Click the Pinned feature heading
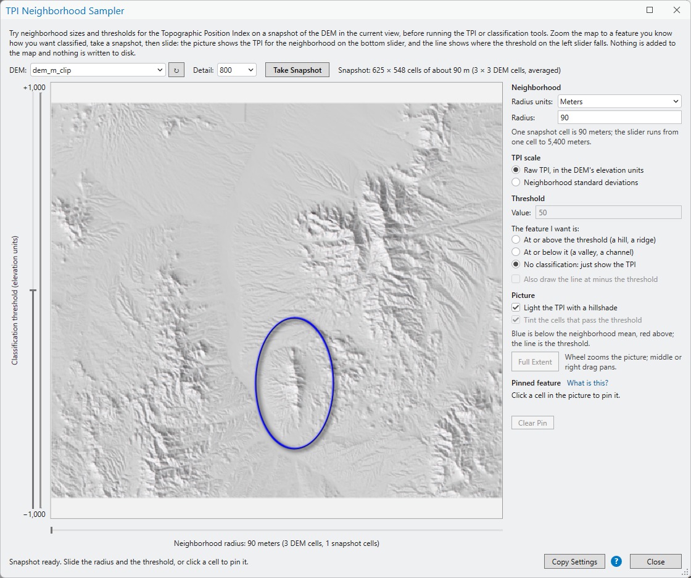The image size is (691, 578). 536,383
